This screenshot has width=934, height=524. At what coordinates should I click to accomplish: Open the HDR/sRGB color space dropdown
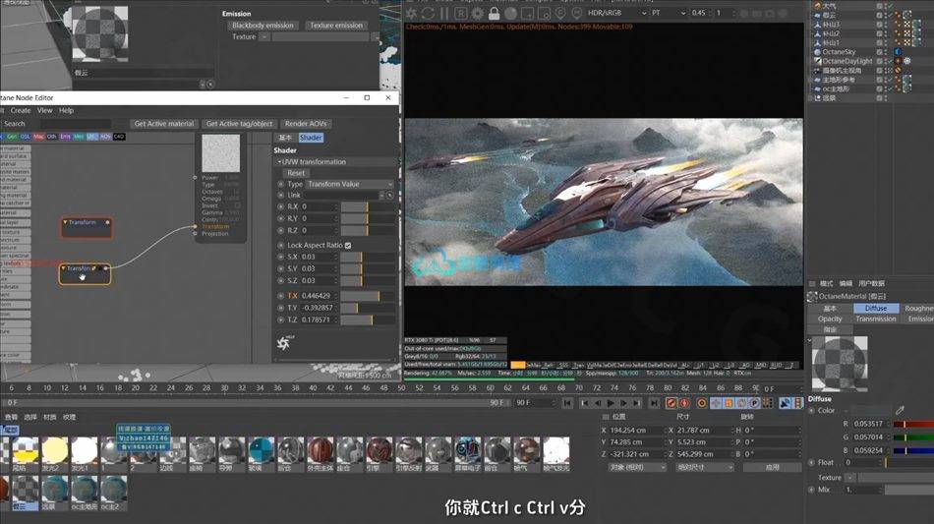[x=617, y=13]
